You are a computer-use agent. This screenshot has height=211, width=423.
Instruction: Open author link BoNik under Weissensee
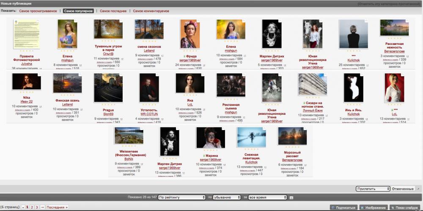click(x=129, y=159)
